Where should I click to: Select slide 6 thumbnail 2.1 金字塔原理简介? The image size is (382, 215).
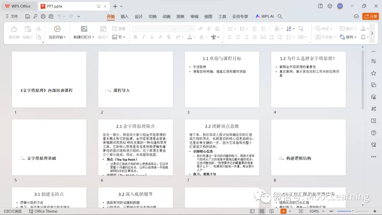(x=135, y=147)
